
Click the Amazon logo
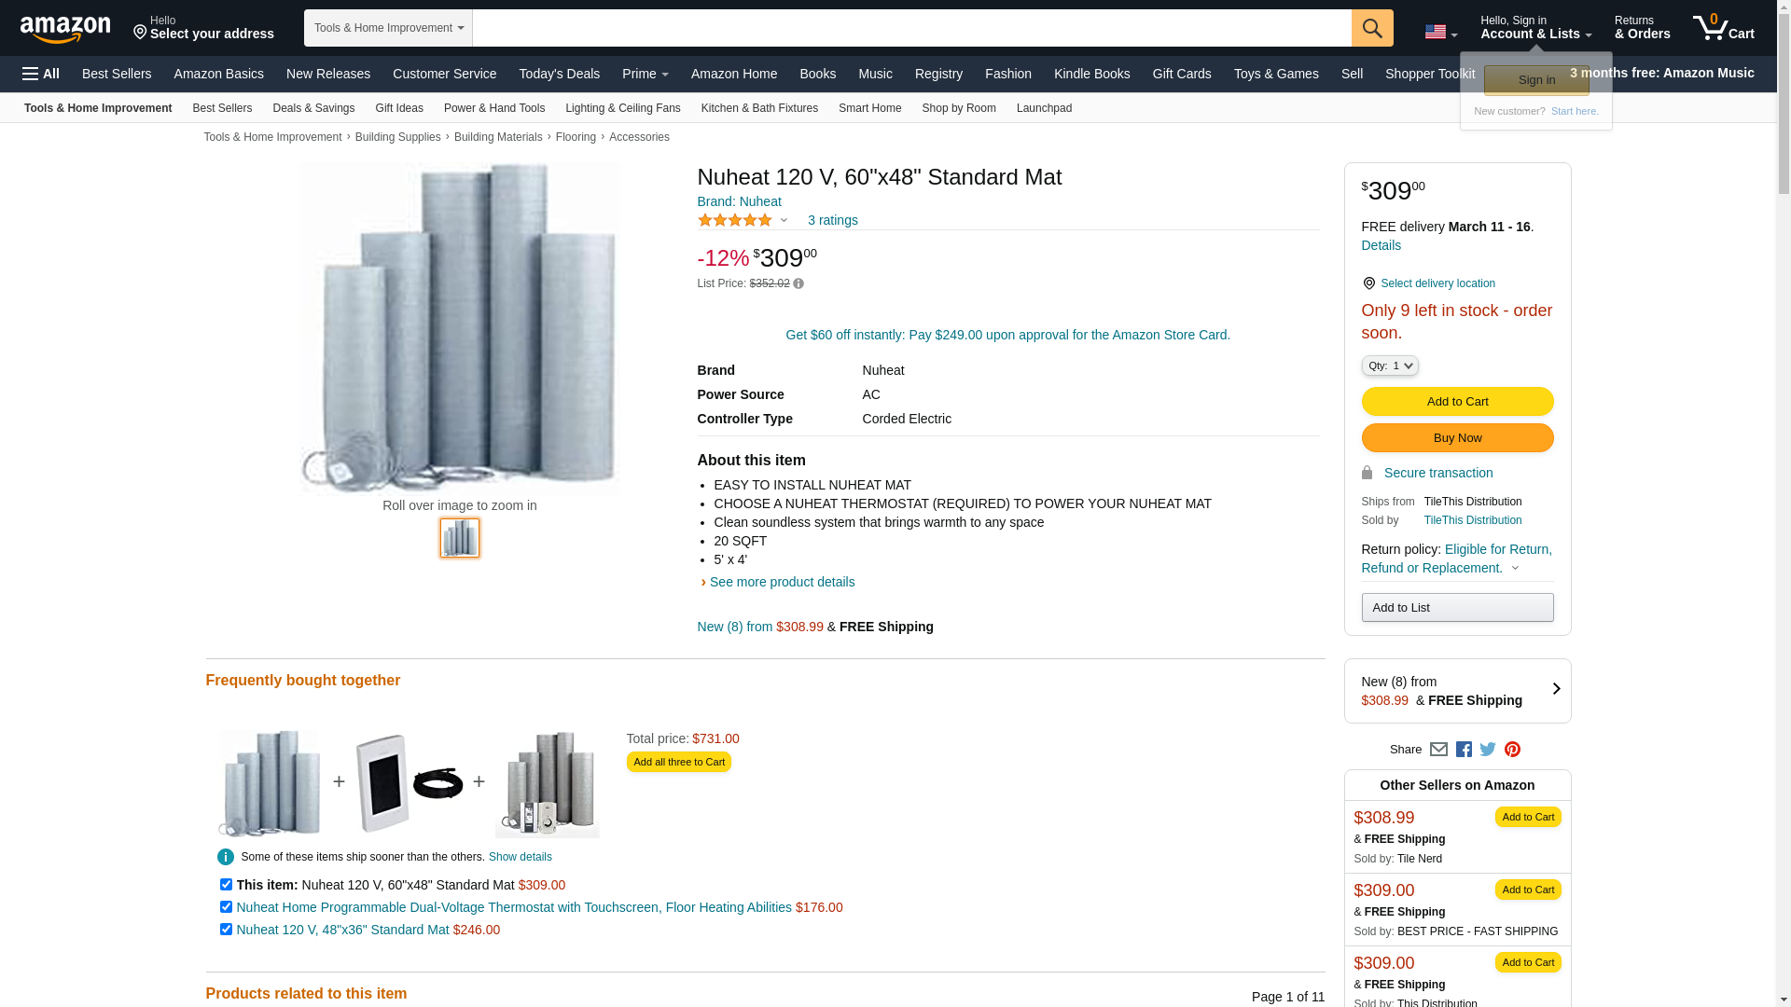[65, 29]
